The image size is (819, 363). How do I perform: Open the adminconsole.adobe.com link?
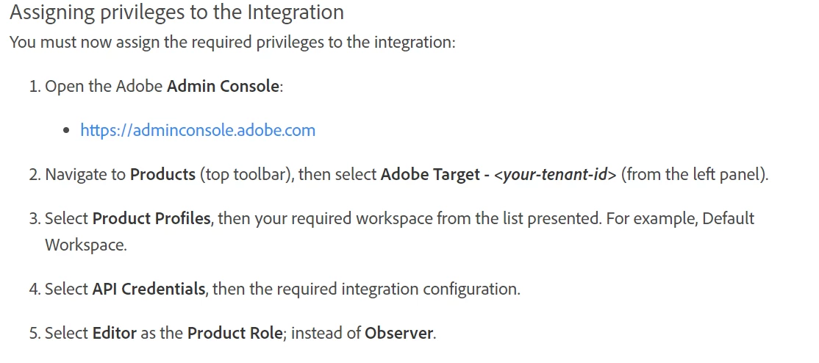click(198, 130)
